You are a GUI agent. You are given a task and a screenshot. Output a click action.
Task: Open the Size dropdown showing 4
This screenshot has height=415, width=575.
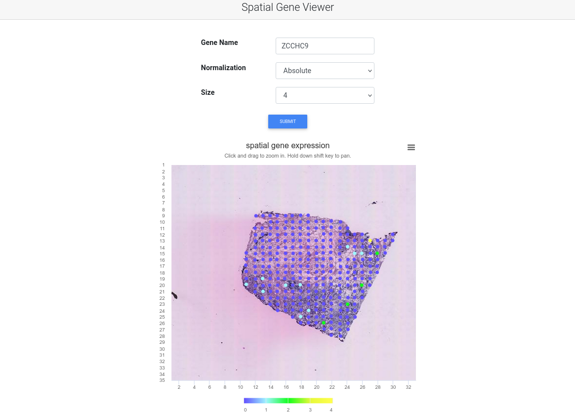point(325,95)
